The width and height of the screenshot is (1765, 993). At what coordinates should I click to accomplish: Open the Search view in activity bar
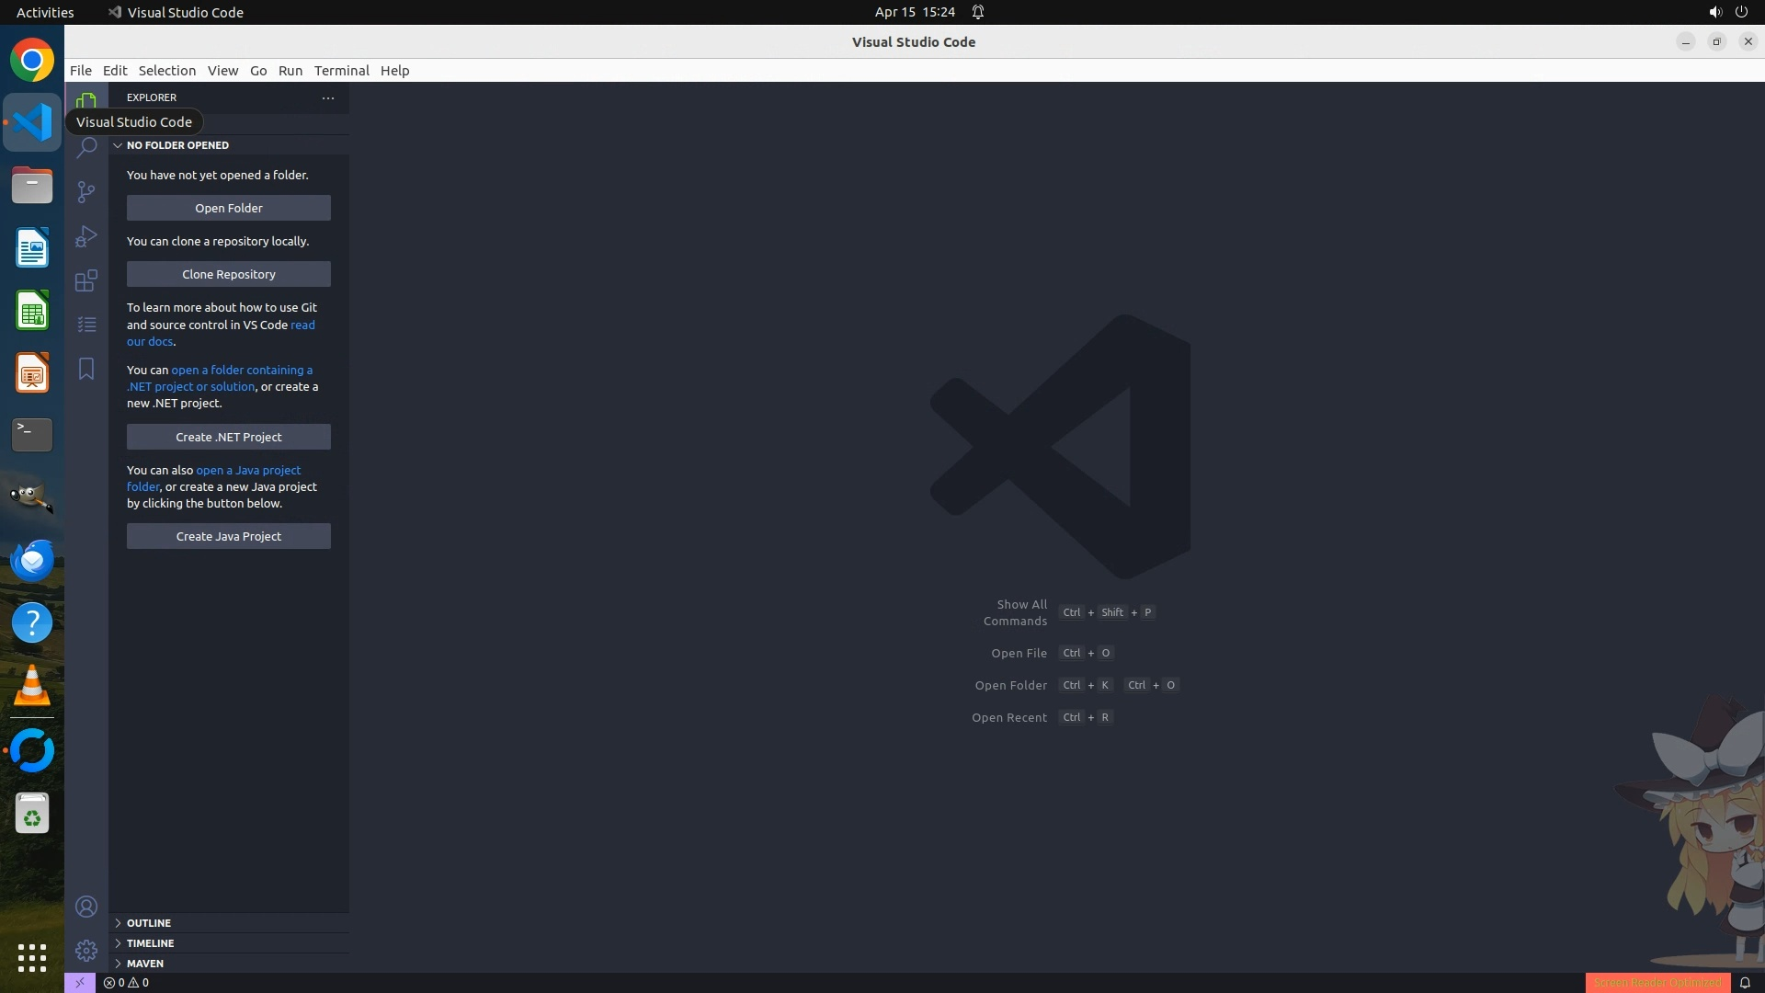(x=86, y=147)
